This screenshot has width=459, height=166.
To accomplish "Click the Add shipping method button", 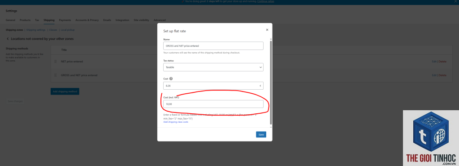I will tap(65, 91).
